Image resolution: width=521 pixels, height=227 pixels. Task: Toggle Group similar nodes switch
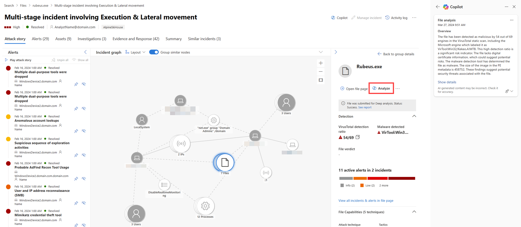coord(154,52)
